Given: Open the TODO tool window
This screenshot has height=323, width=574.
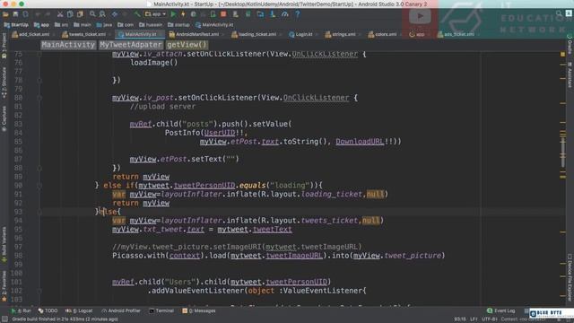Looking at the screenshot, I should [48, 311].
